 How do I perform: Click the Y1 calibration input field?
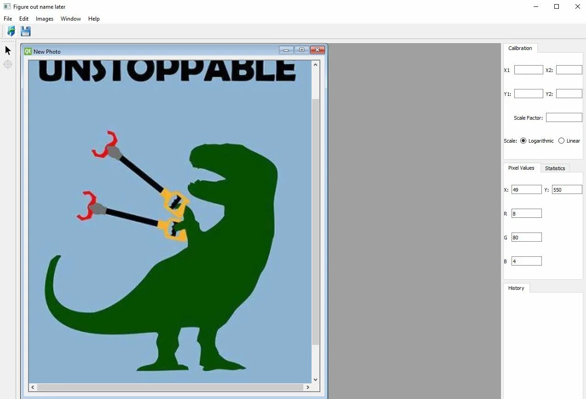pyautogui.click(x=529, y=94)
